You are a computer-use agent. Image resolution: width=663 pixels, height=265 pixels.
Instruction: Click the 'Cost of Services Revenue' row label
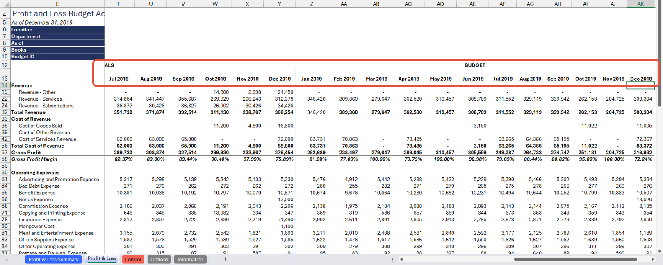point(48,139)
